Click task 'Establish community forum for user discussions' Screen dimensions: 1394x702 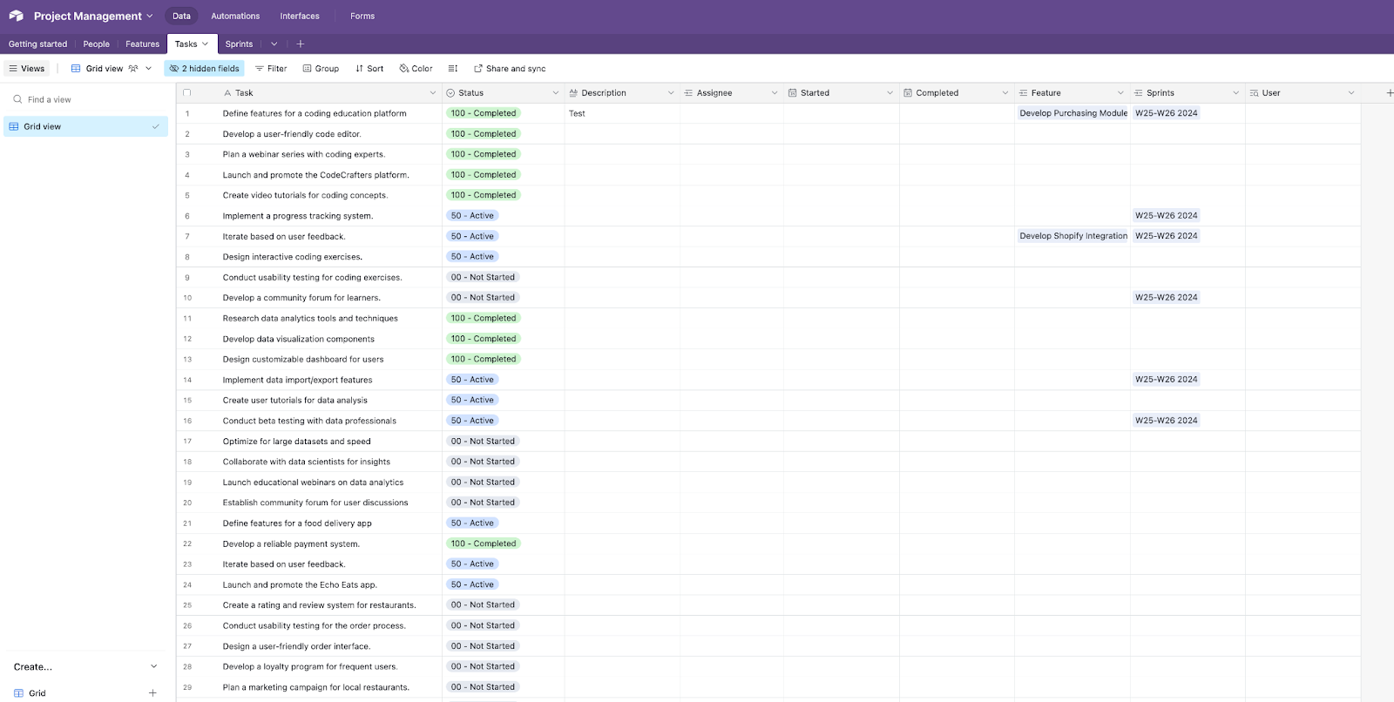315,503
